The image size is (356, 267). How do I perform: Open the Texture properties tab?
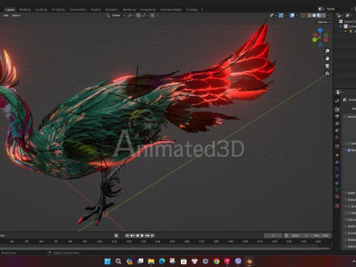click(x=337, y=205)
